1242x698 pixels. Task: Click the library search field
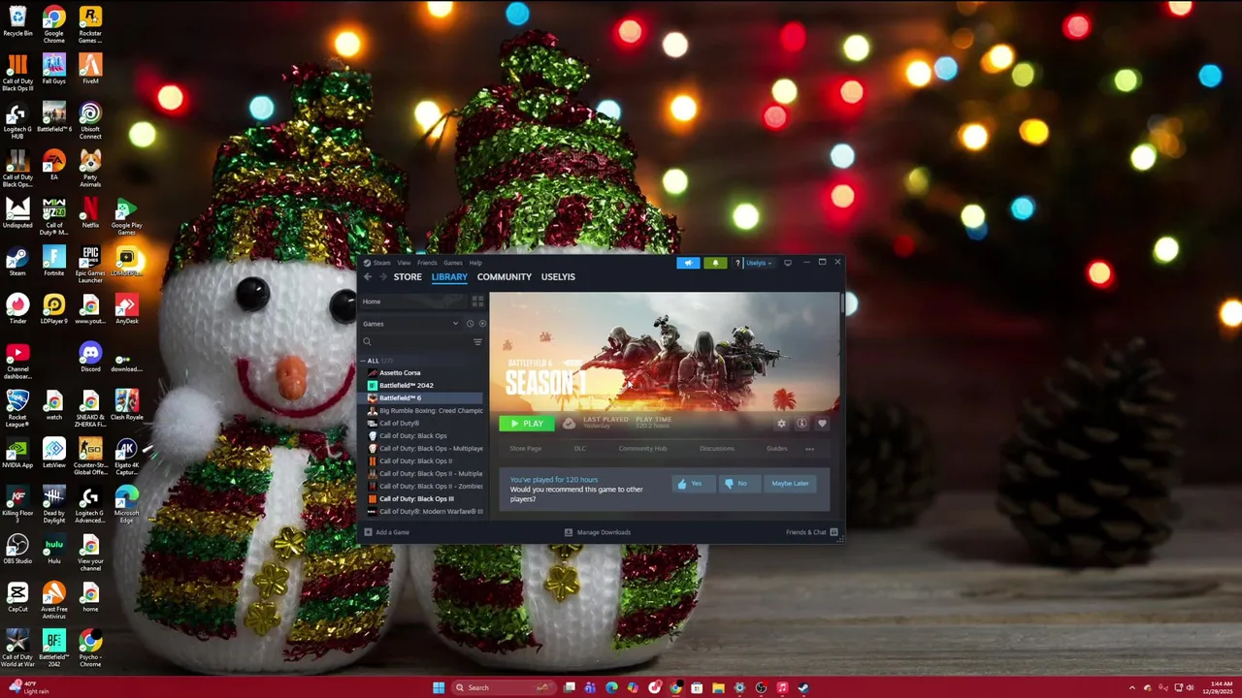tap(417, 342)
